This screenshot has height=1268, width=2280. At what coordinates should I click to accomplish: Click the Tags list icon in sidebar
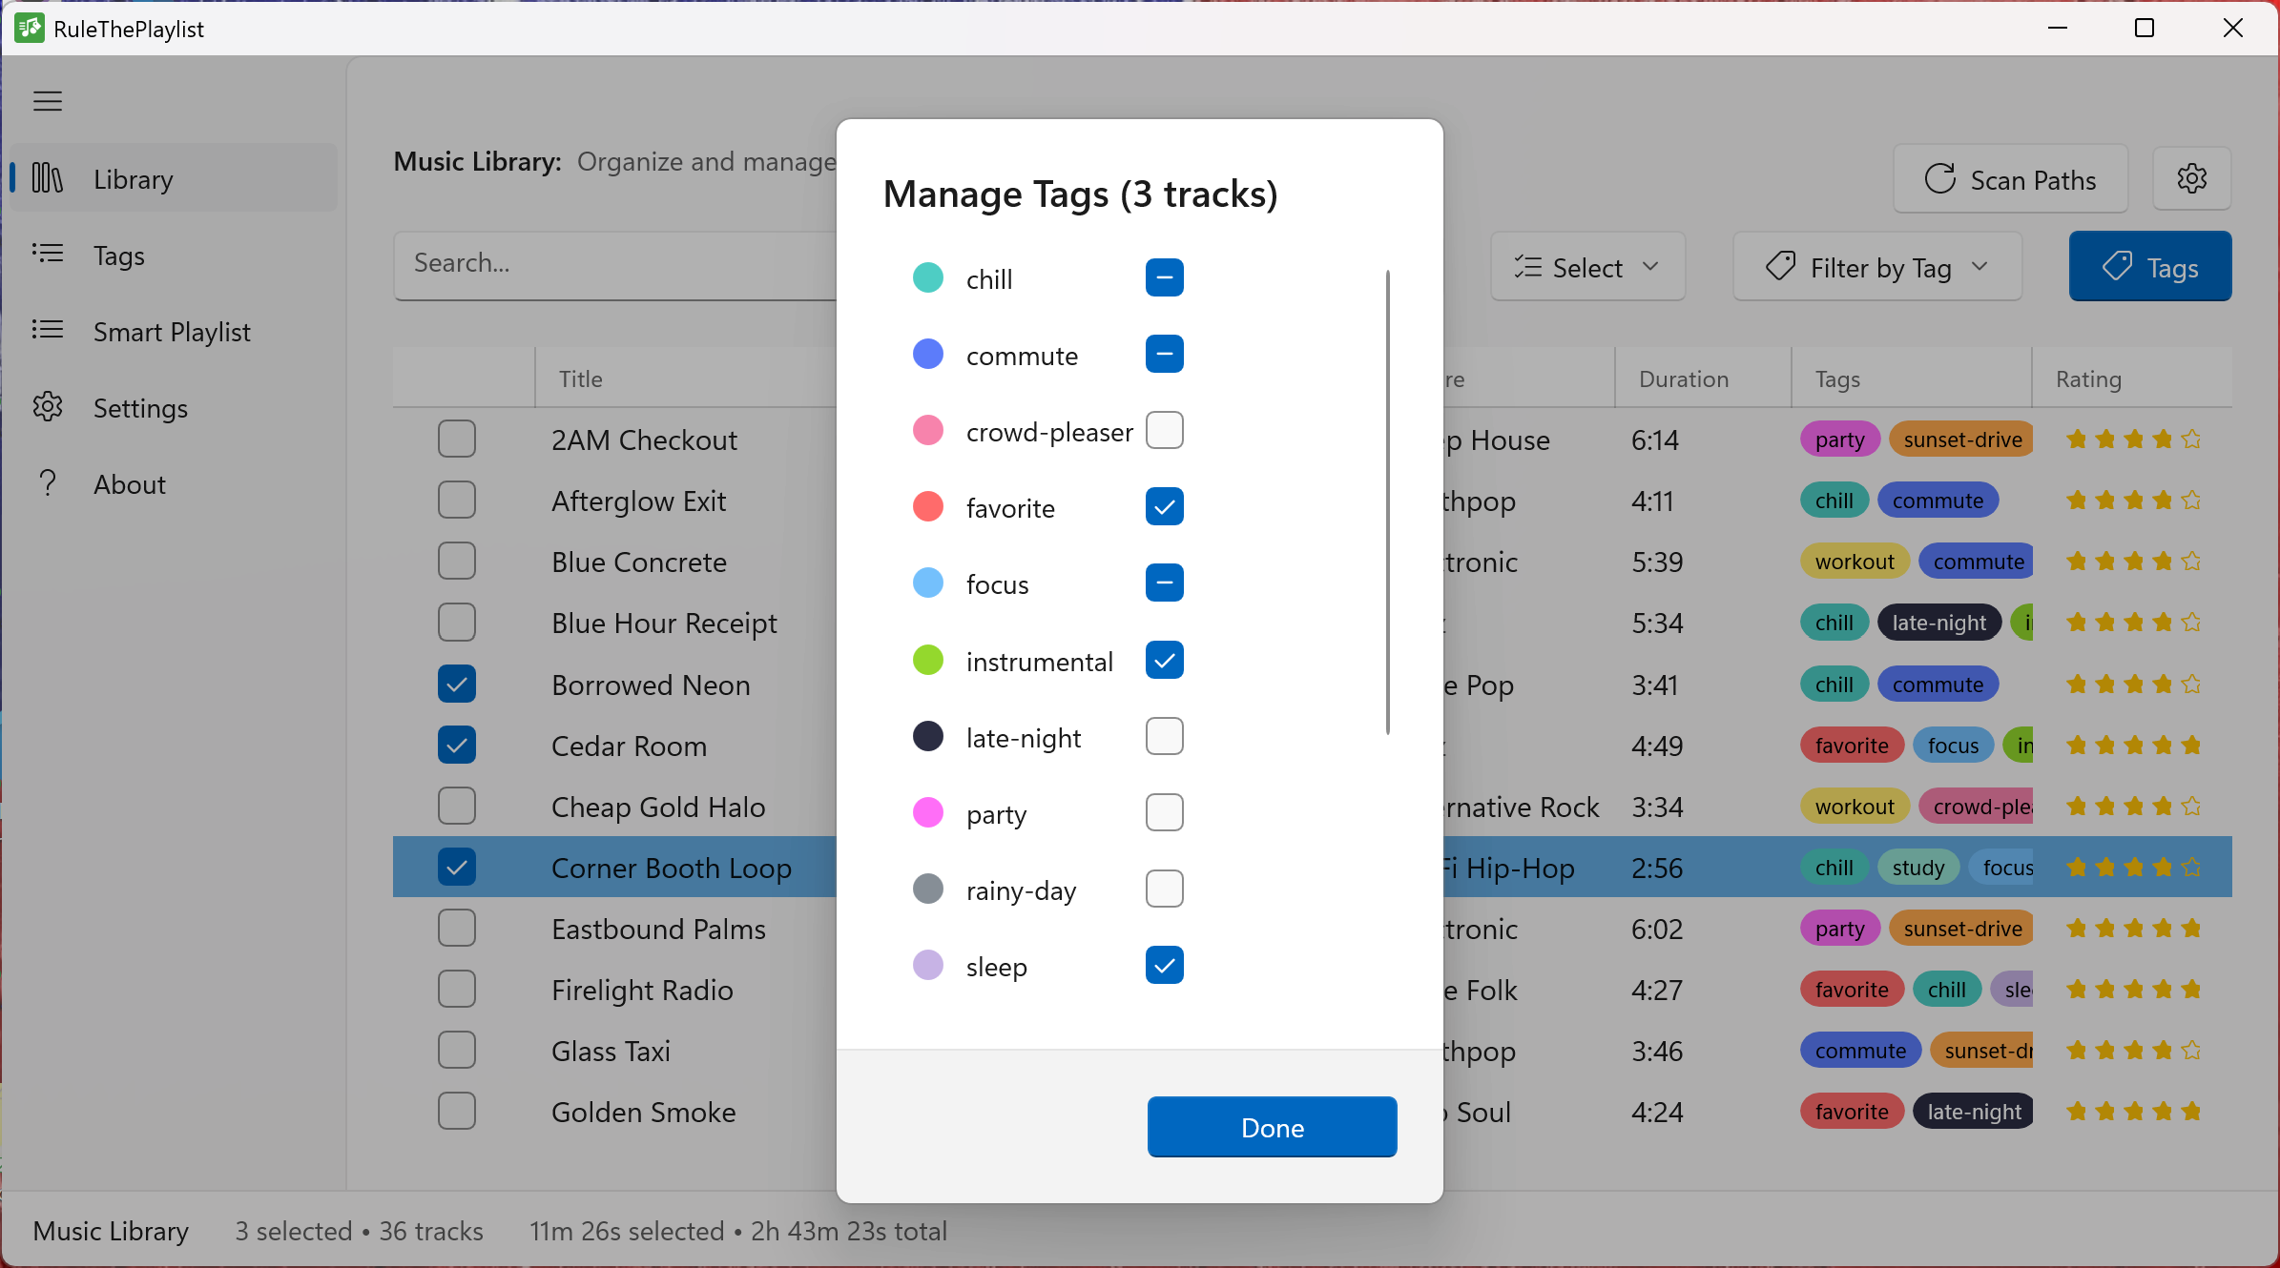48,255
